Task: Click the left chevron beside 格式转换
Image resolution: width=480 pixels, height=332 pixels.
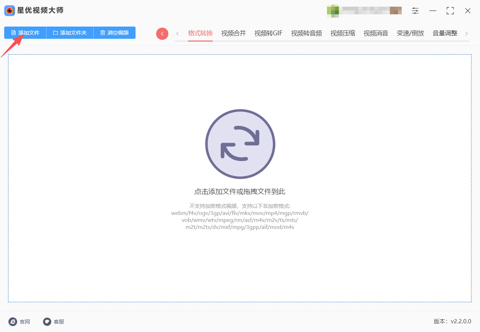Action: pyautogui.click(x=177, y=33)
